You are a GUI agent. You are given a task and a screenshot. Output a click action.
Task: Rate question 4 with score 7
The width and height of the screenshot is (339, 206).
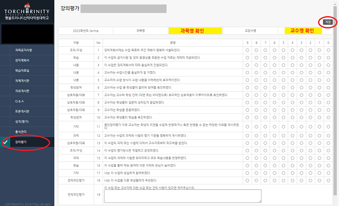coord(265,72)
